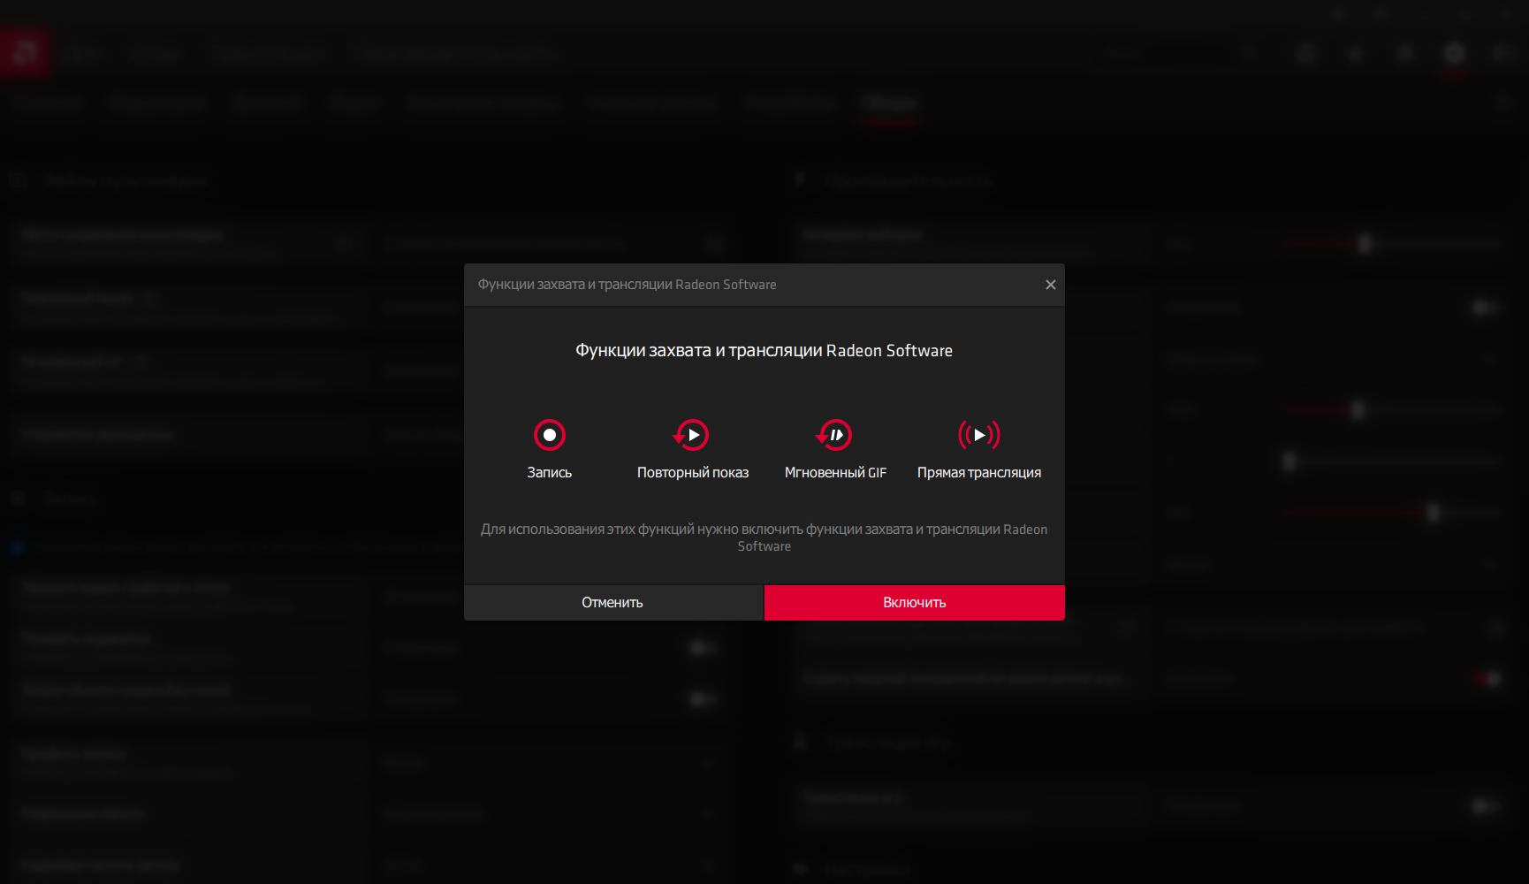Click the description 'Для использования этих функций…'
Viewport: 1529px width, 884px height.
(764, 537)
